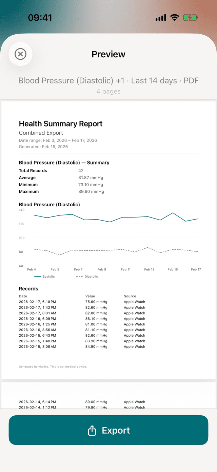Tap the share icon inside the Export button
This screenshot has width=217, height=472.
92,430
